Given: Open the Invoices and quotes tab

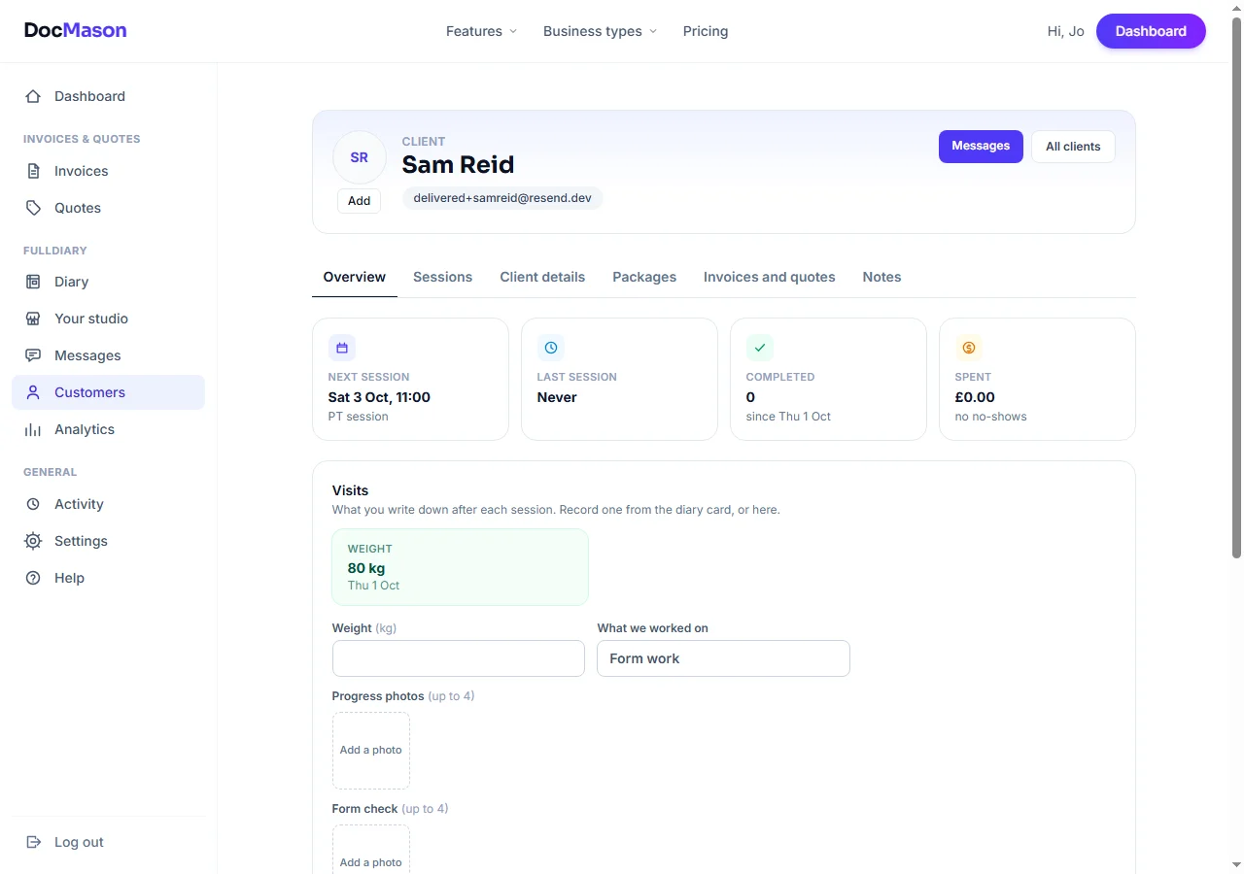Looking at the screenshot, I should [770, 277].
